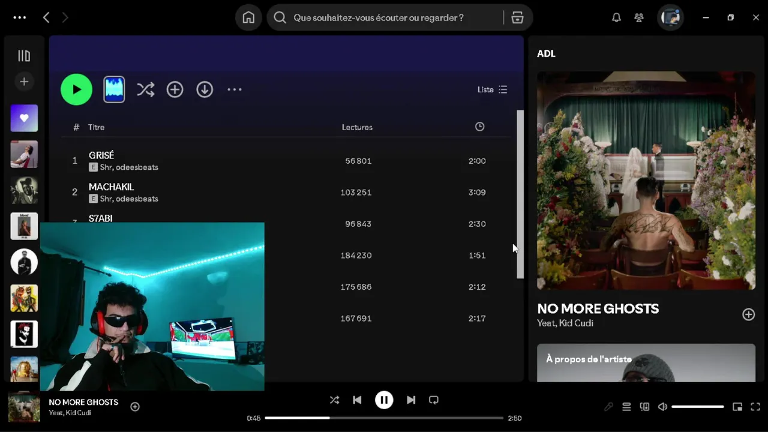Click the track list scrollbar
The image size is (768, 432).
(x=520, y=194)
